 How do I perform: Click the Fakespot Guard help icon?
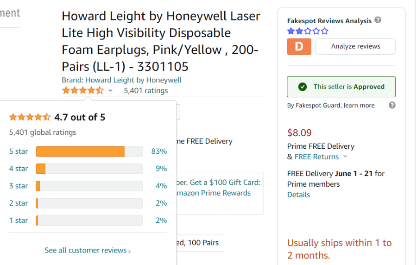coord(392,105)
